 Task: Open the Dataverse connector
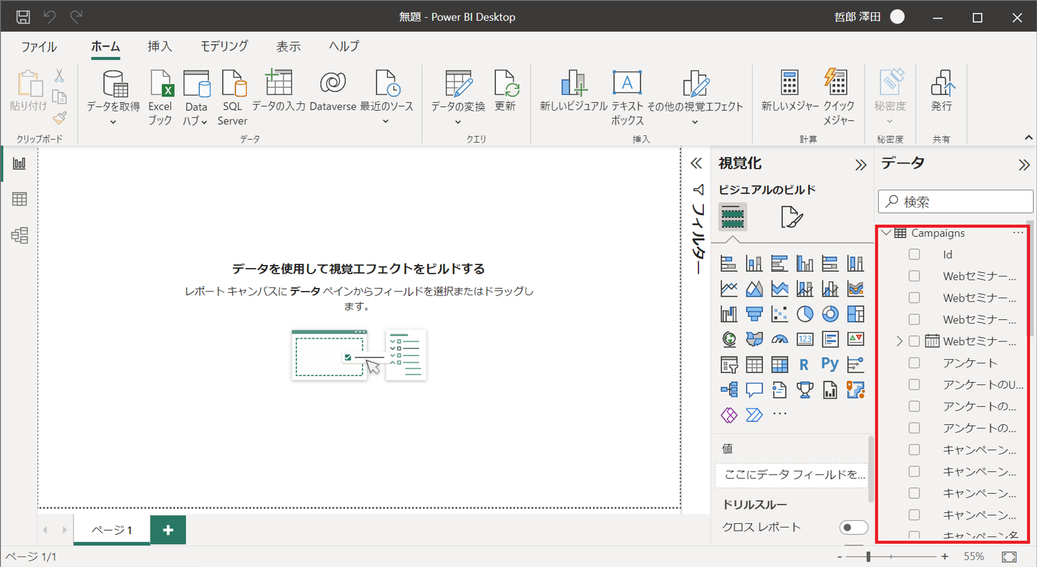click(x=332, y=83)
